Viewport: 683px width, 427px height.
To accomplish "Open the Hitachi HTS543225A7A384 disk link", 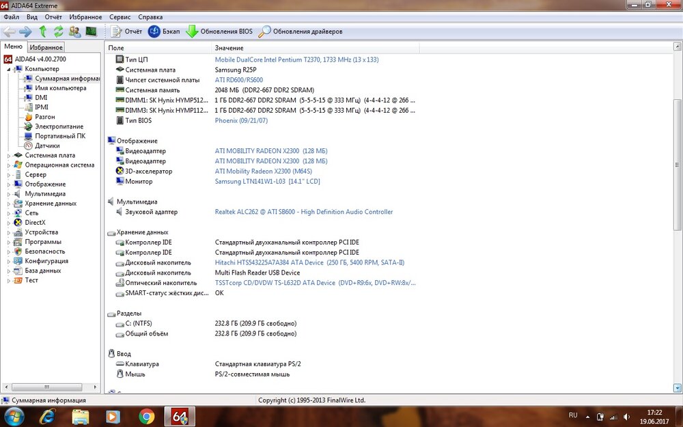I will [309, 262].
